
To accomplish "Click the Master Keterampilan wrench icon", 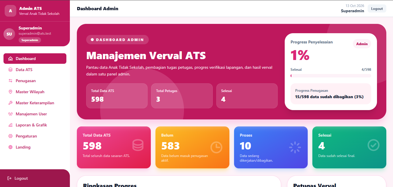I will [x=10, y=103].
